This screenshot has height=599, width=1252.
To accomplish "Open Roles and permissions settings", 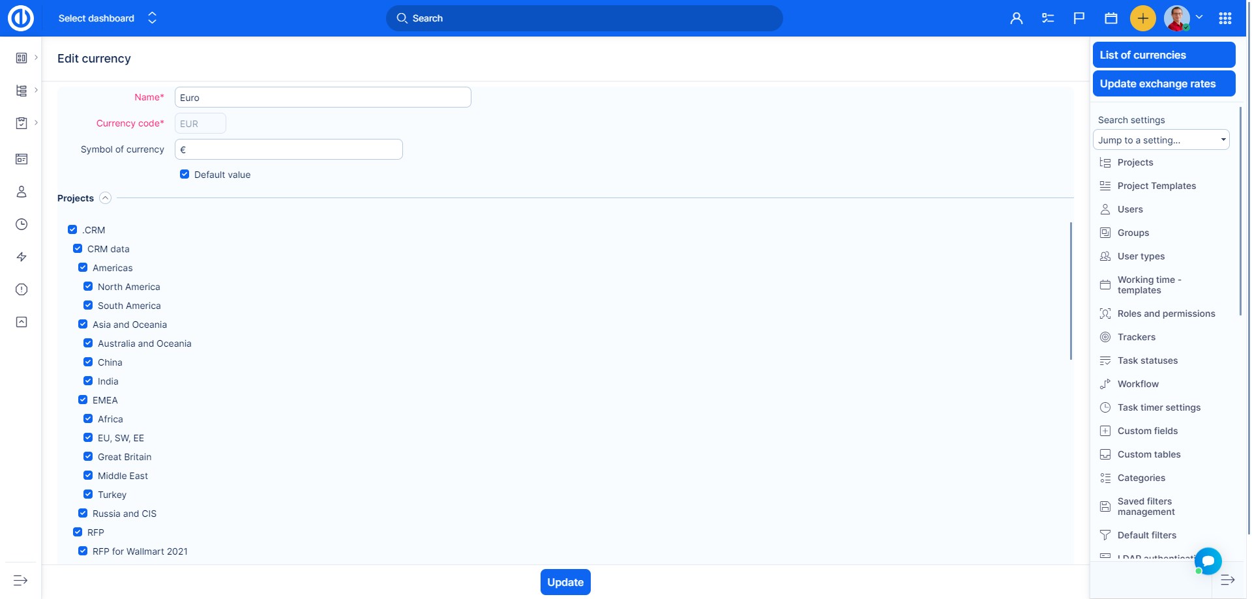I will click(1166, 314).
